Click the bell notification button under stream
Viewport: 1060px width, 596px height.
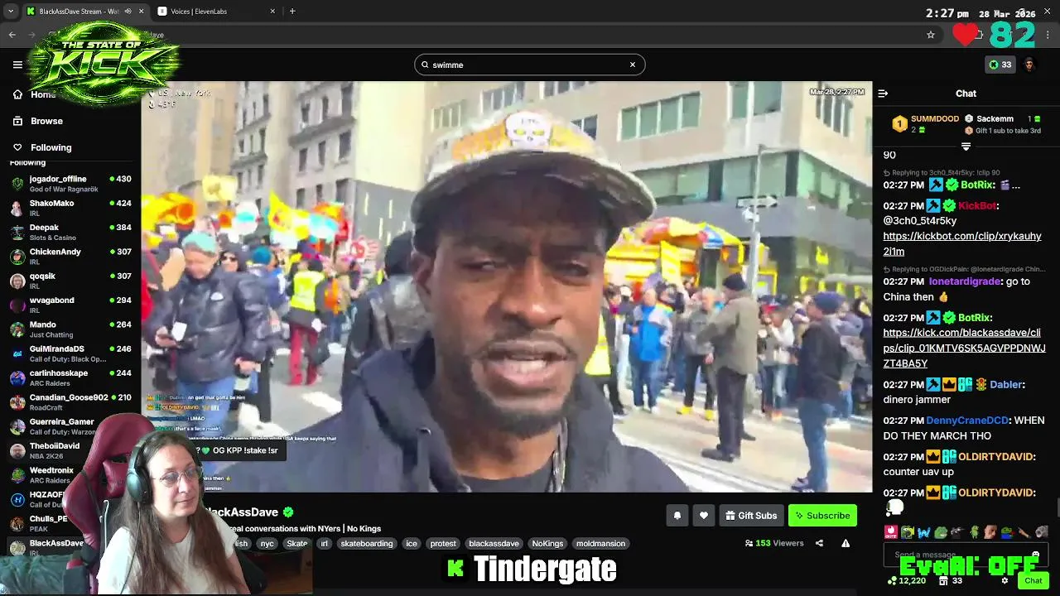pyautogui.click(x=677, y=516)
